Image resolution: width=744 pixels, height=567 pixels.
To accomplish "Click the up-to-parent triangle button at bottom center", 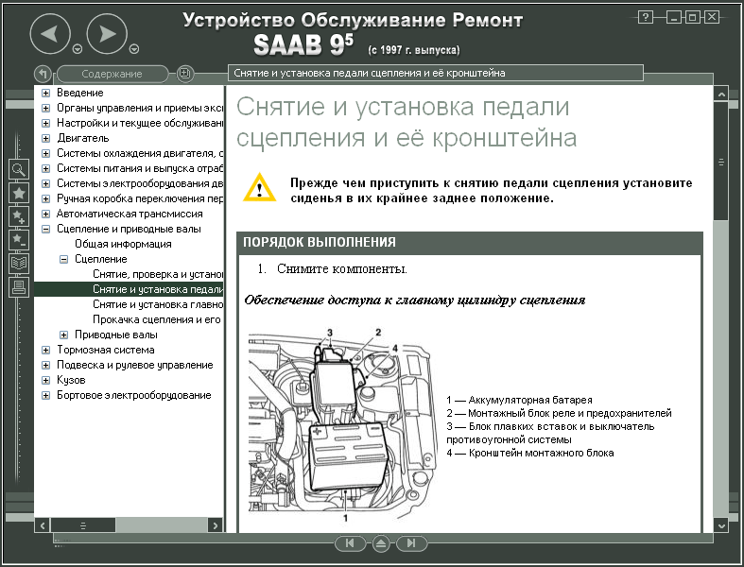I will (380, 543).
